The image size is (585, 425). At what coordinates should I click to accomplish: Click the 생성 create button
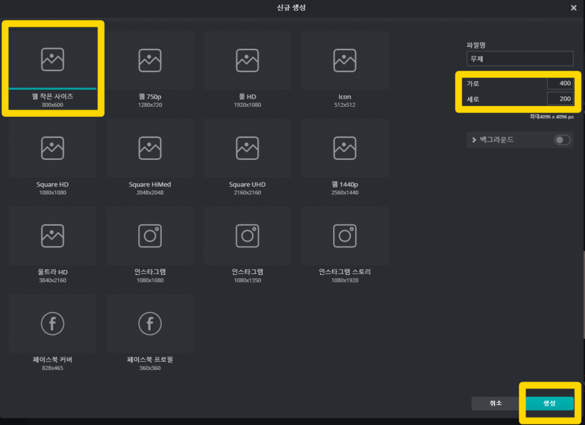click(549, 403)
